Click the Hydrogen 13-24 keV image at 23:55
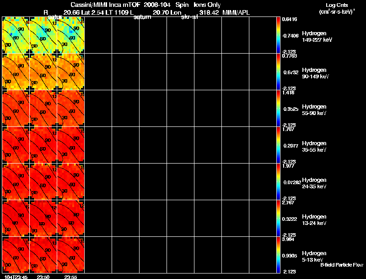This screenshot has width=366, height=279. click(71, 219)
